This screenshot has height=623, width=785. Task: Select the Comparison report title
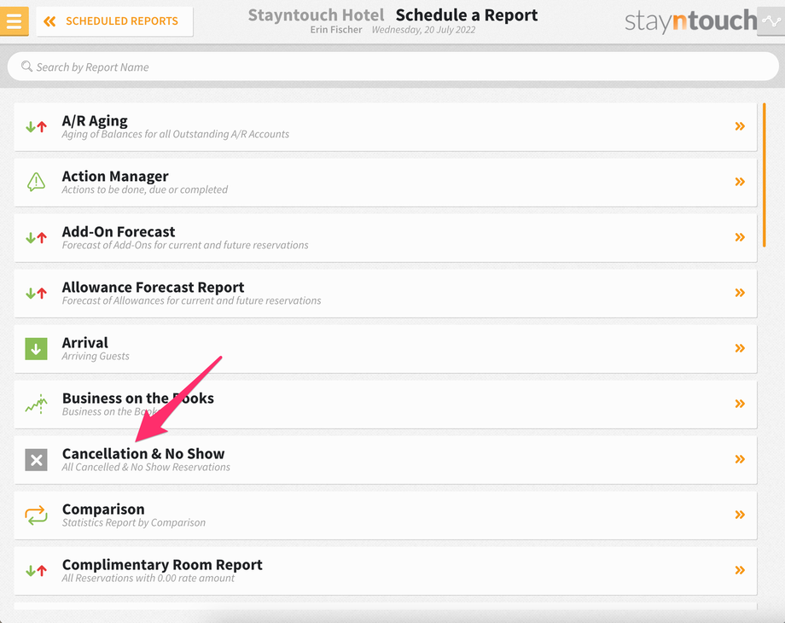[103, 509]
